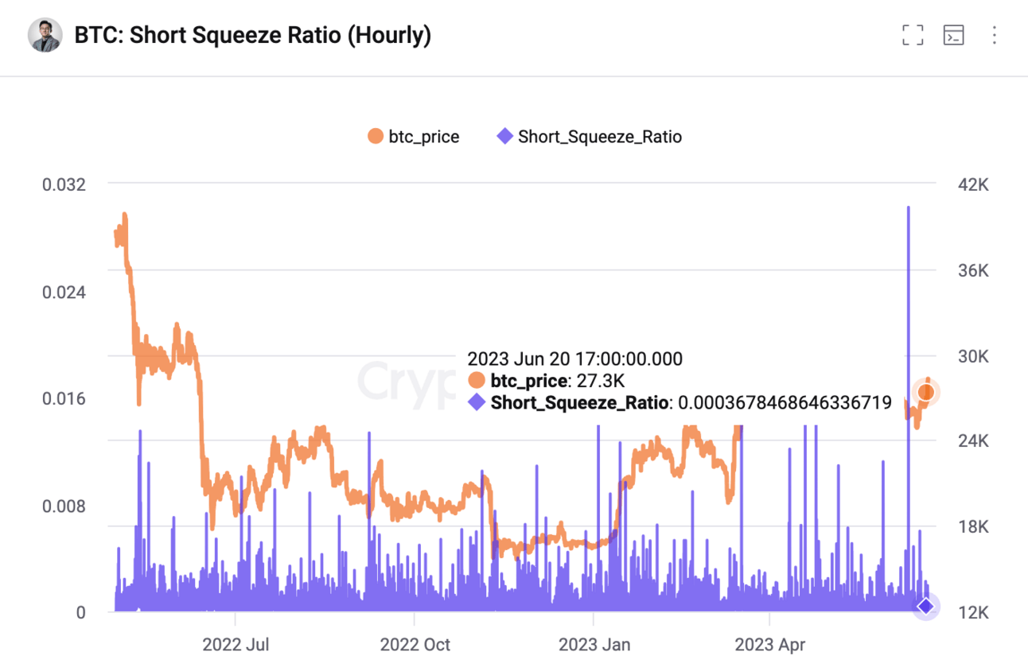Open the BTC: Short Squeeze Ratio (Hourly) title

click(x=253, y=35)
